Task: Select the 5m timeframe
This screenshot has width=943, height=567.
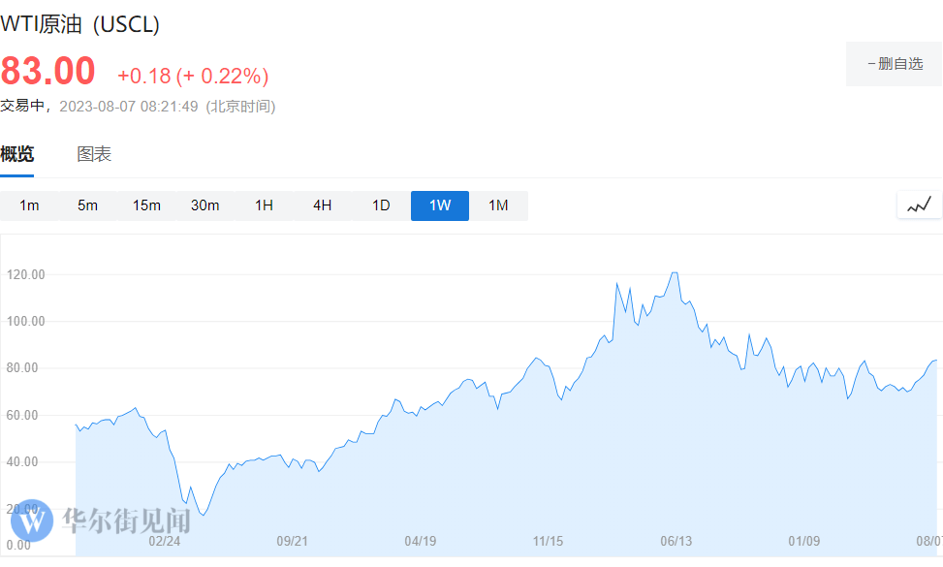Action: [88, 205]
